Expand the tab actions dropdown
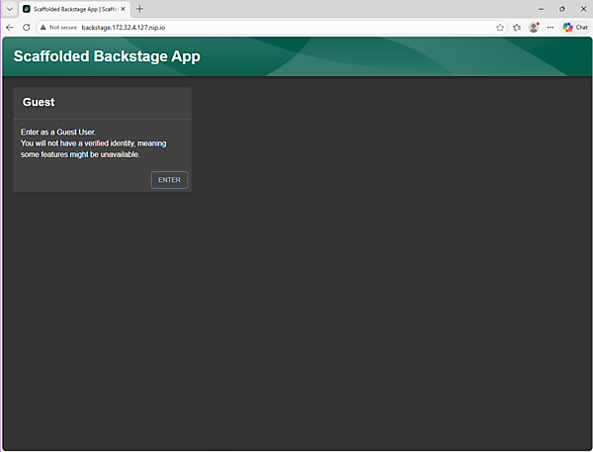The width and height of the screenshot is (593, 452). pyautogui.click(x=8, y=9)
